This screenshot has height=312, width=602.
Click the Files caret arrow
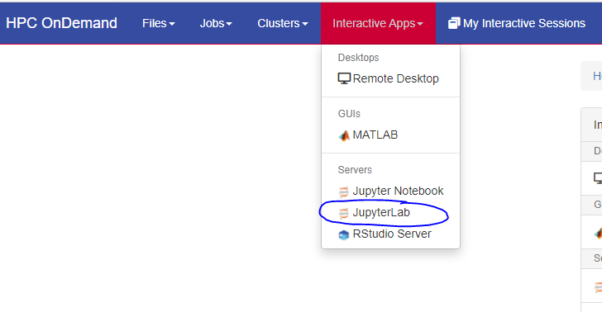pos(172,24)
